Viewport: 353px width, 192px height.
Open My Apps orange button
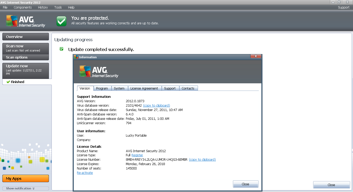(26, 179)
